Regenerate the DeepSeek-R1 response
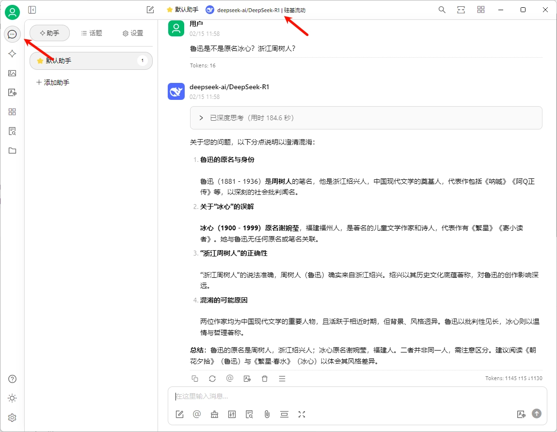The height and width of the screenshot is (432, 557). (x=212, y=378)
